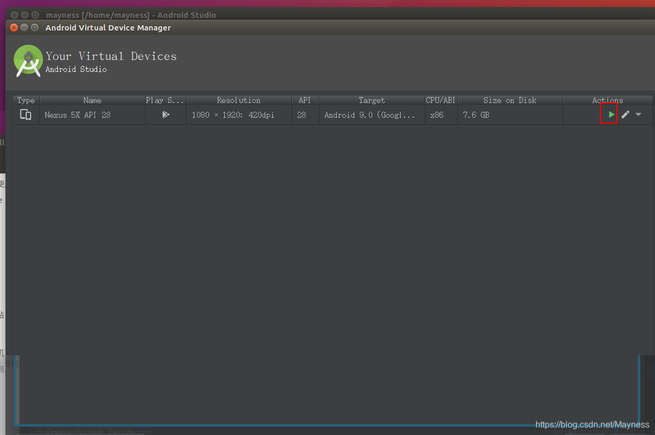Minimize the Android Virtual Device Manager window
Screen dimensions: 655x435
pyautogui.click(x=25, y=28)
